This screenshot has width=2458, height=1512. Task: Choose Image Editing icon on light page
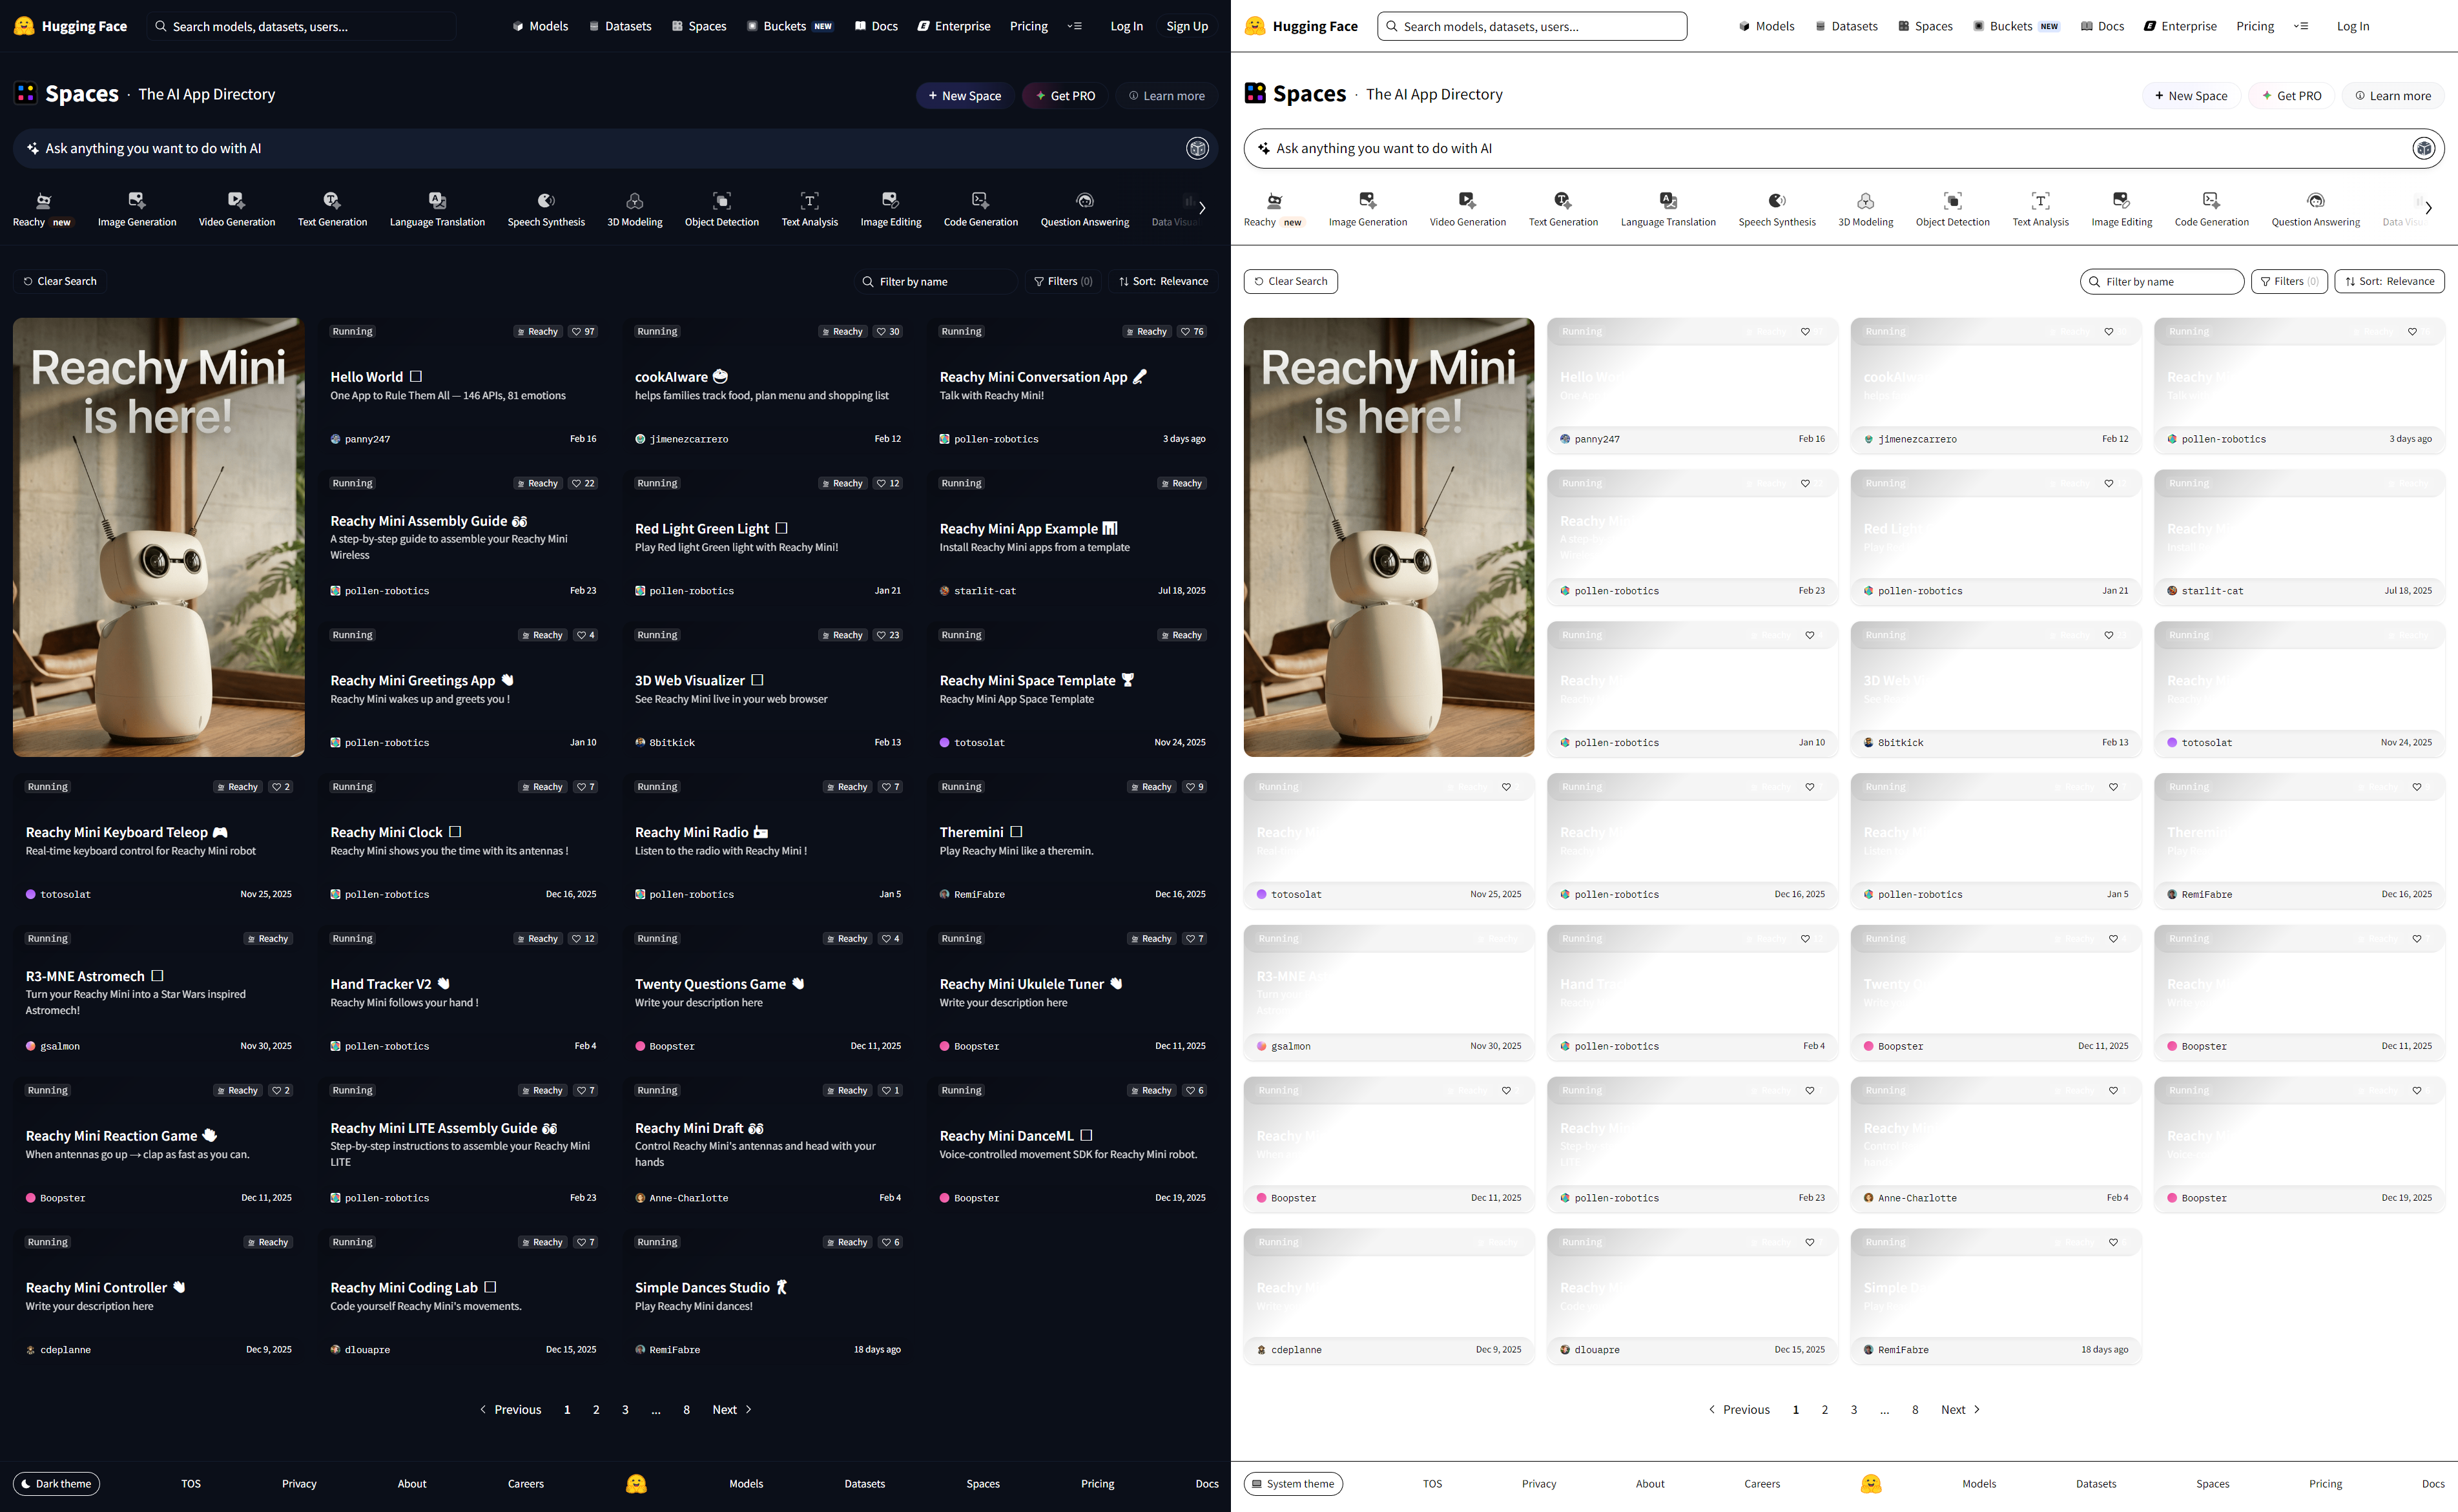pyautogui.click(x=2121, y=201)
